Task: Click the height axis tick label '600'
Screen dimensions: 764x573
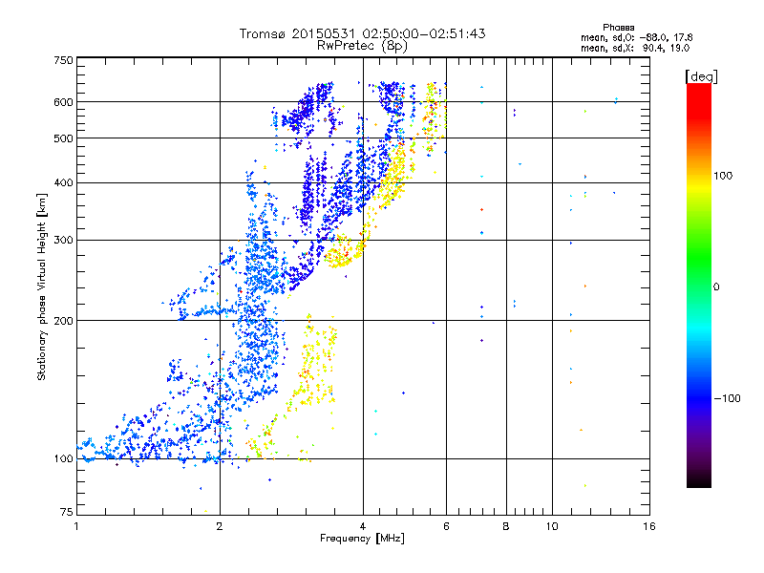Action: (x=63, y=102)
